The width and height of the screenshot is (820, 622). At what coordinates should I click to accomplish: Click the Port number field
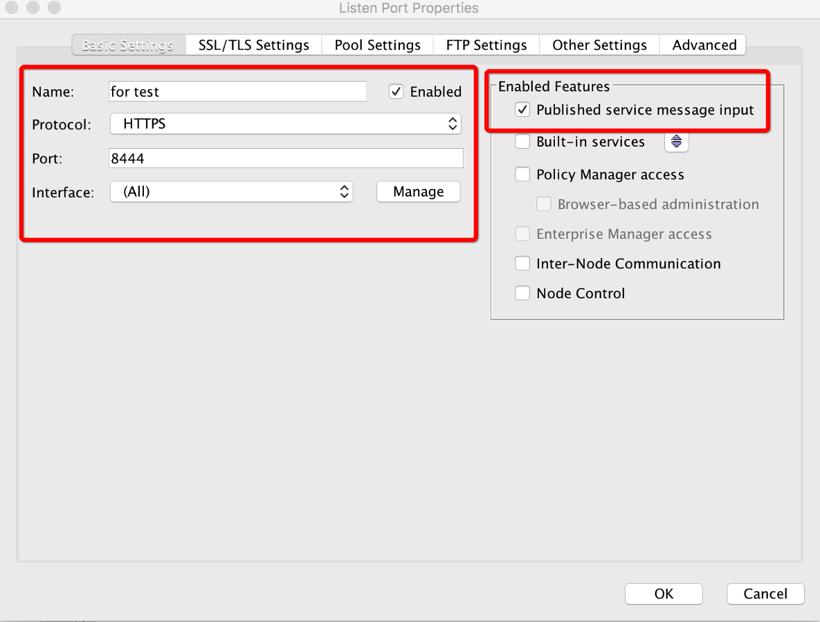[286, 158]
